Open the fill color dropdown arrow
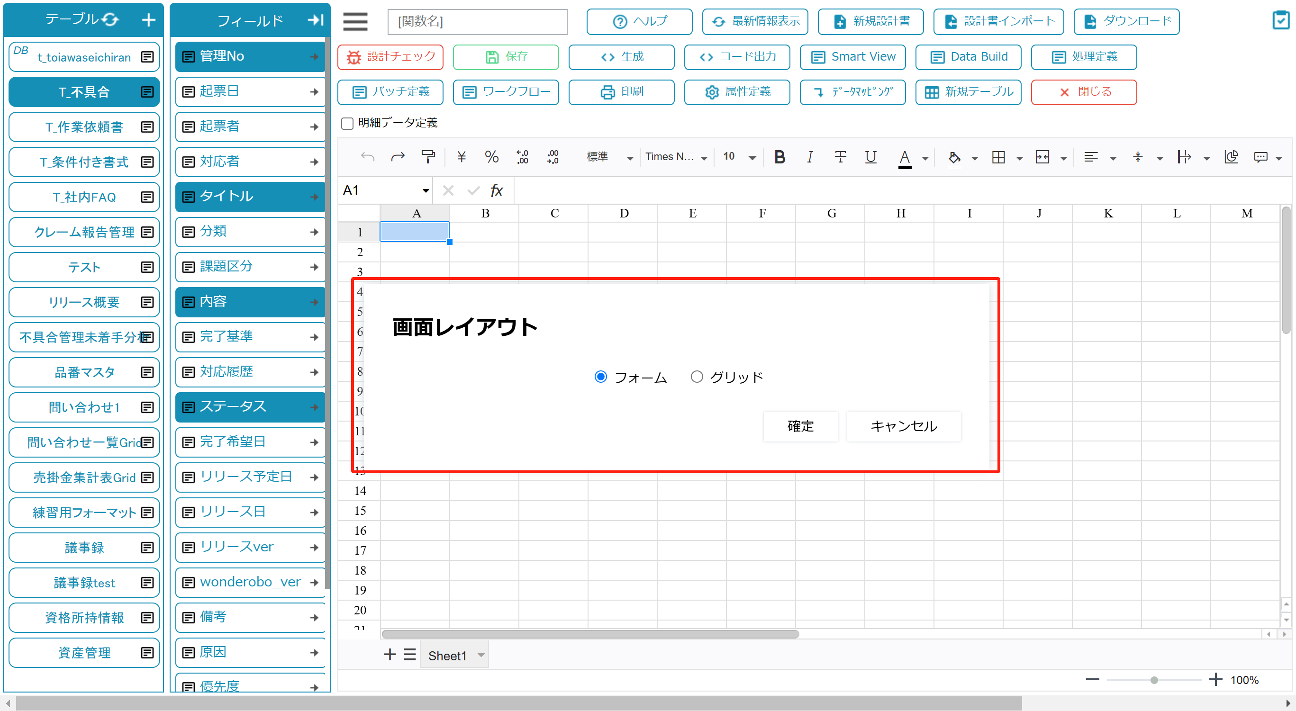The image size is (1296, 711). (x=975, y=158)
